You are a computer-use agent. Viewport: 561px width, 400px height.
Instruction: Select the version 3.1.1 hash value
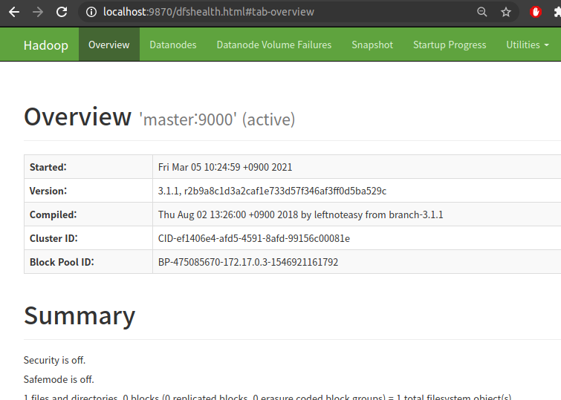pos(272,191)
